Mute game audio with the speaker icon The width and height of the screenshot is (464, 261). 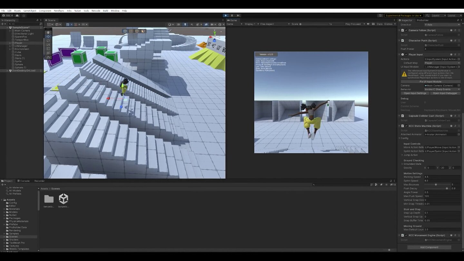pos(368,24)
